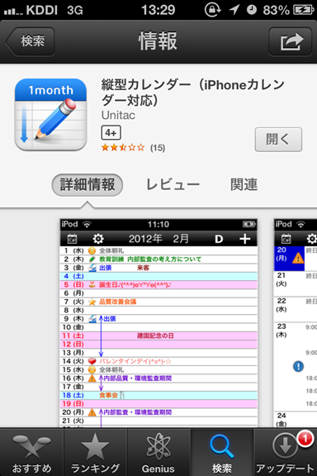
Task: Select the 詳細情報 tab
Action: [87, 184]
